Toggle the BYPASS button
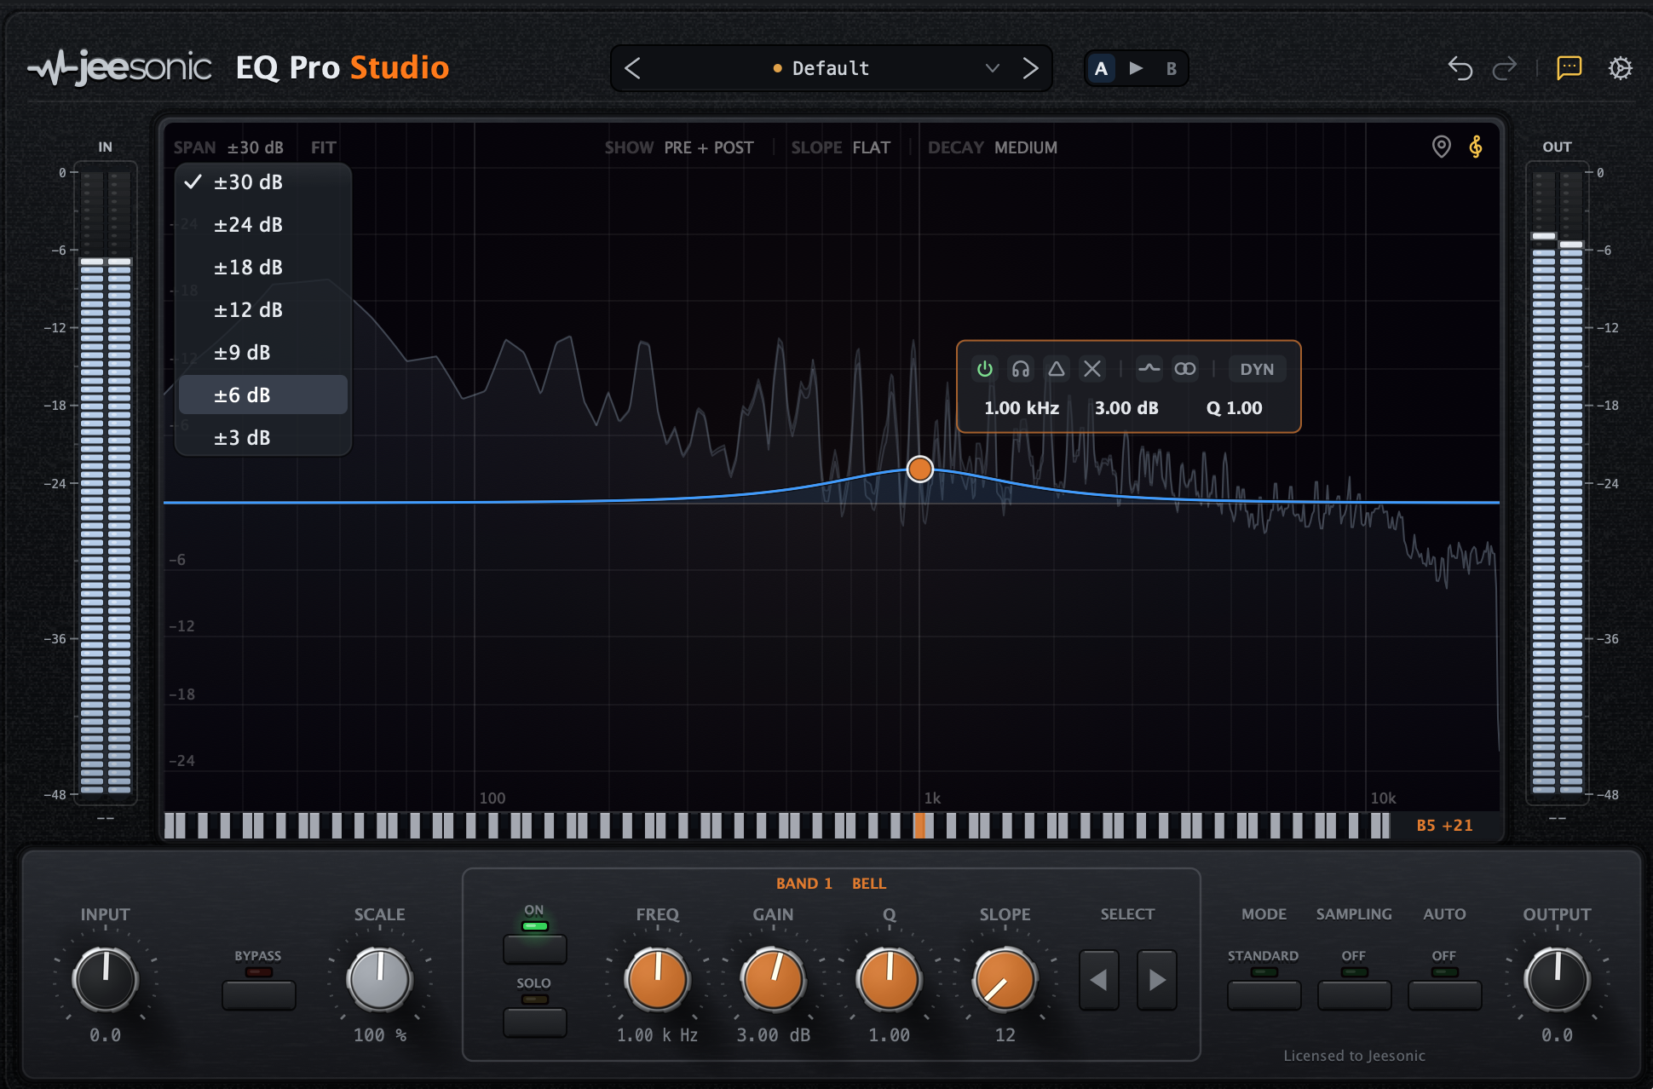 pos(258,994)
